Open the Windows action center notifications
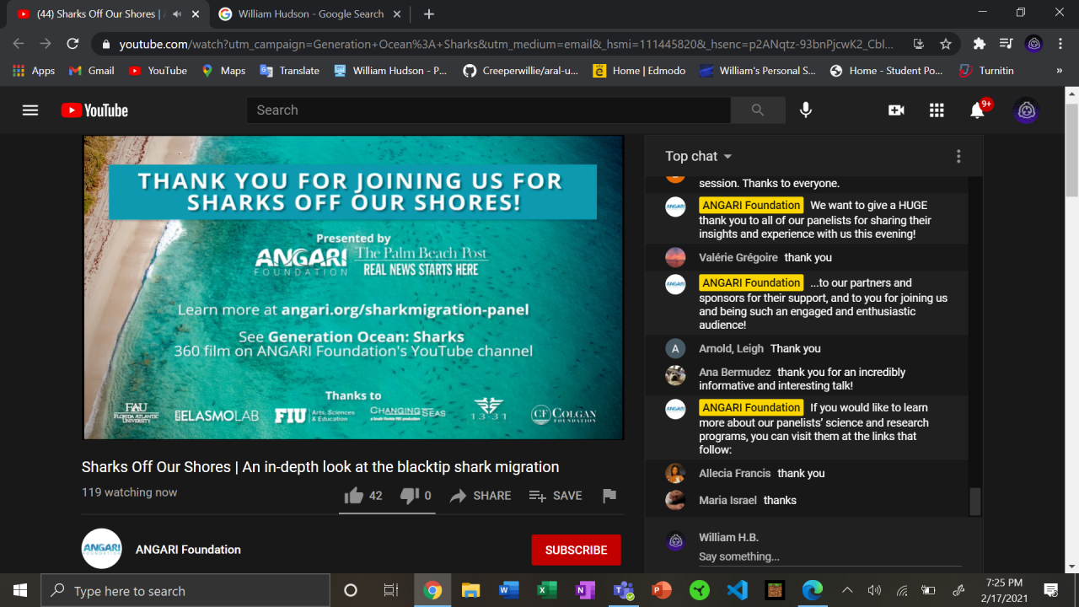The width and height of the screenshot is (1079, 607). (x=1051, y=590)
